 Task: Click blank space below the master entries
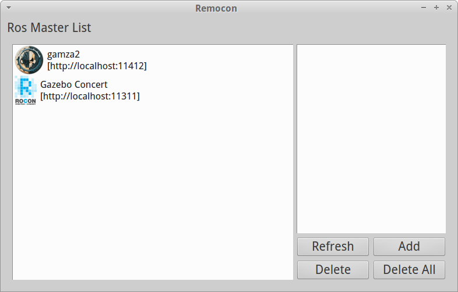(x=153, y=192)
